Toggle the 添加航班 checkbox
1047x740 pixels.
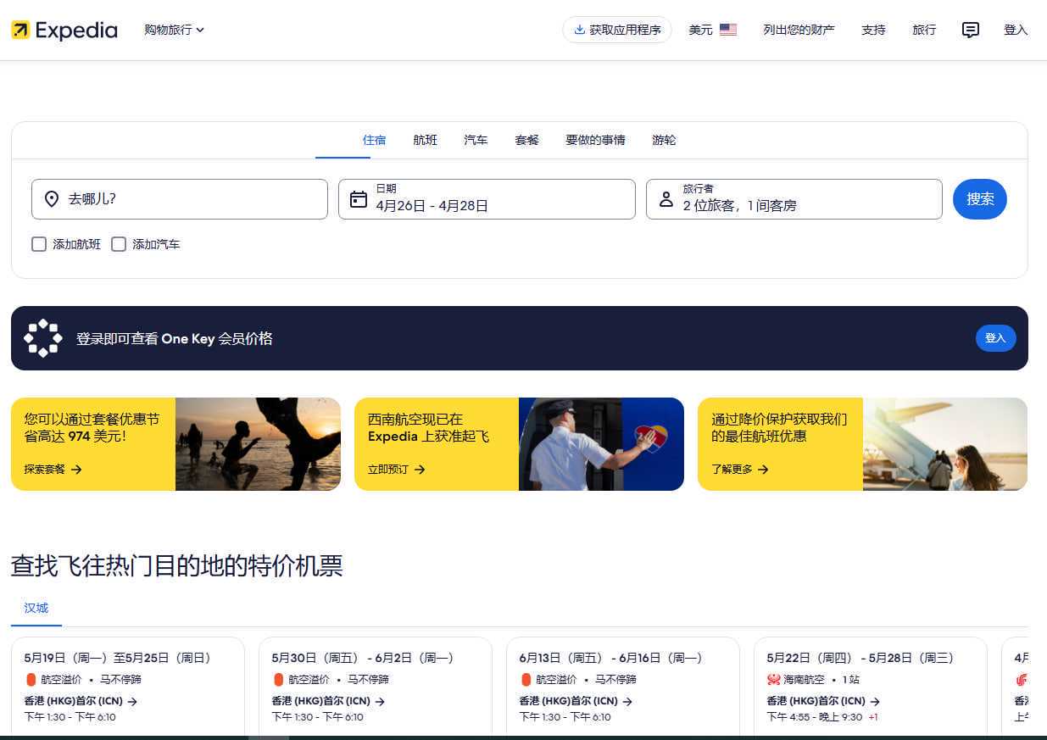pyautogui.click(x=39, y=244)
